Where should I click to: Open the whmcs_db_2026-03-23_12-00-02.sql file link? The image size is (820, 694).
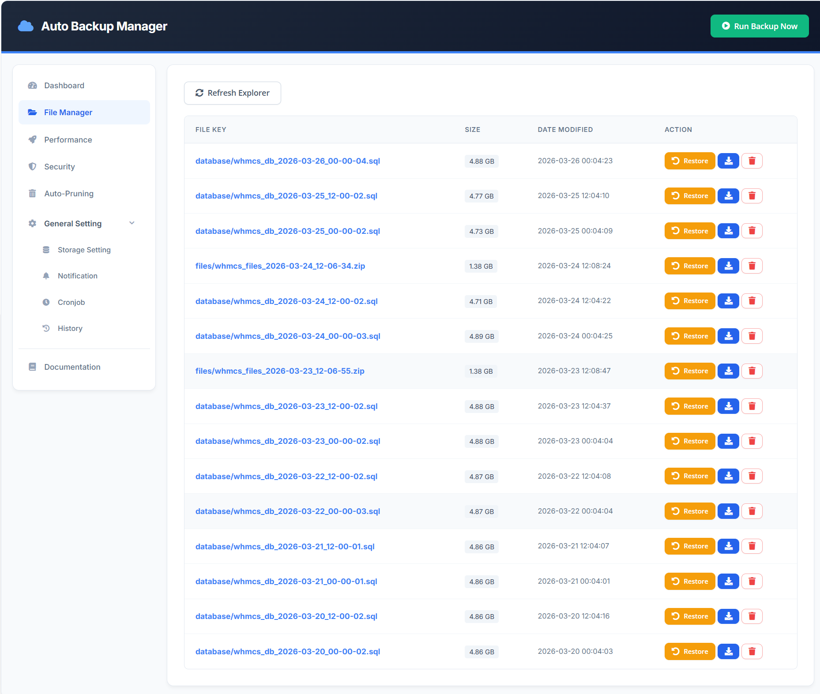(x=286, y=406)
